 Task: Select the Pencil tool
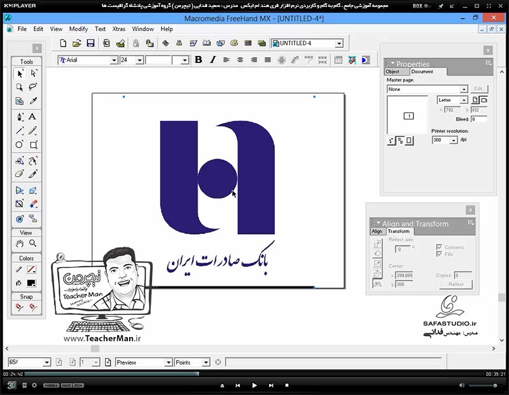(32, 130)
